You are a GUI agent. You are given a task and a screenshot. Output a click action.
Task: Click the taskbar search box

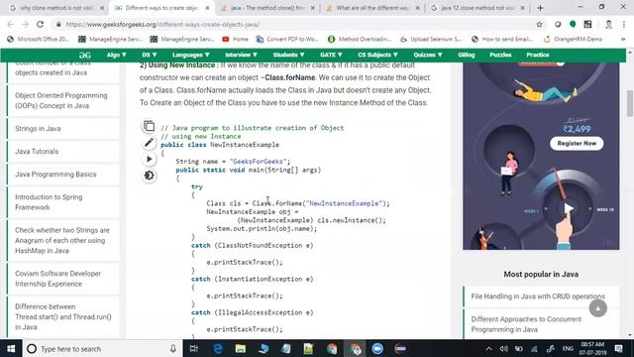[101, 348]
